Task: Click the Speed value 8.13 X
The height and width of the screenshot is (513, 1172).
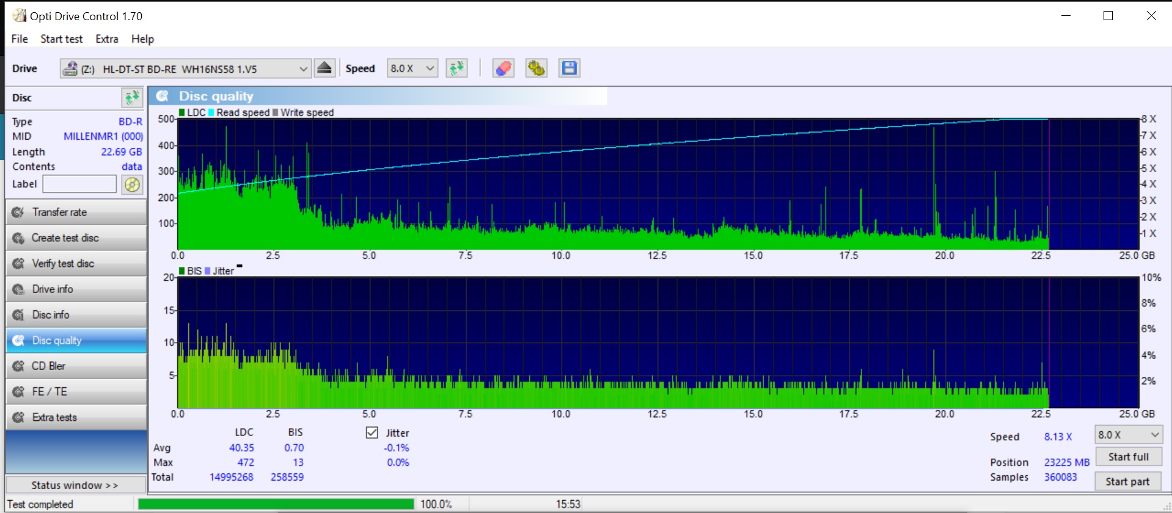Action: 1058,437
